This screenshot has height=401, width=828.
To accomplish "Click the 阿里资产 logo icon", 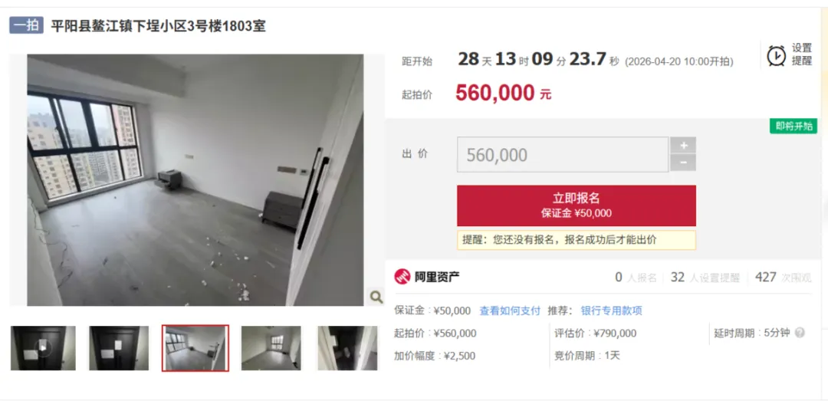I will click(402, 277).
